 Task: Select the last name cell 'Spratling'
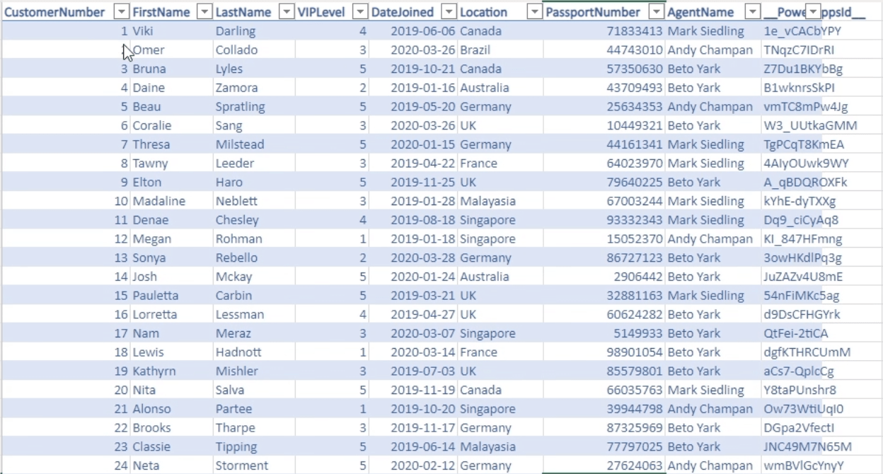click(254, 107)
